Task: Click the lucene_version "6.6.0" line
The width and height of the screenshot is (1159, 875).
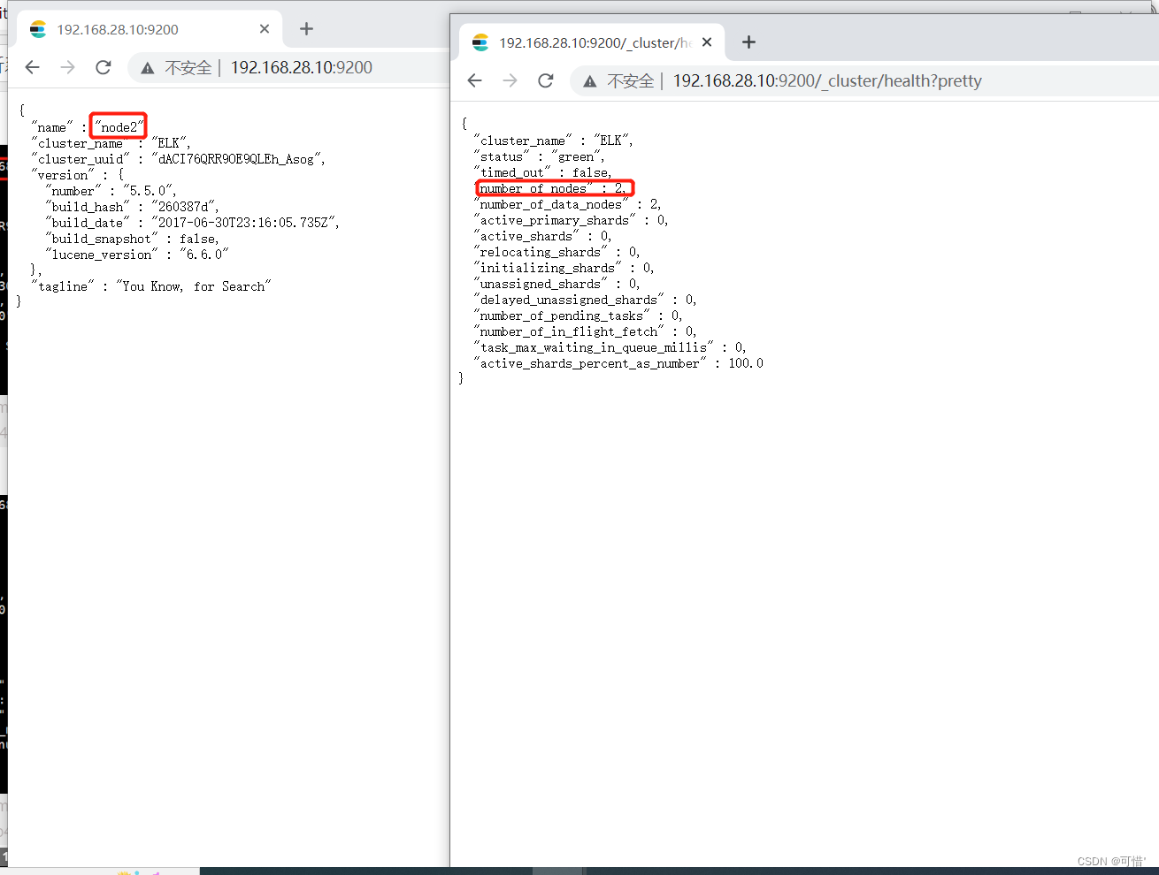Action: coord(137,255)
